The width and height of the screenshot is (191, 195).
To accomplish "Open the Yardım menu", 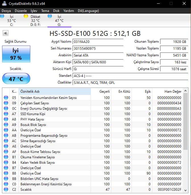I will point(68,11).
